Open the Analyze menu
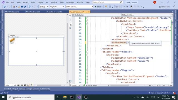This screenshot has height=100, width=178. tap(54, 2)
